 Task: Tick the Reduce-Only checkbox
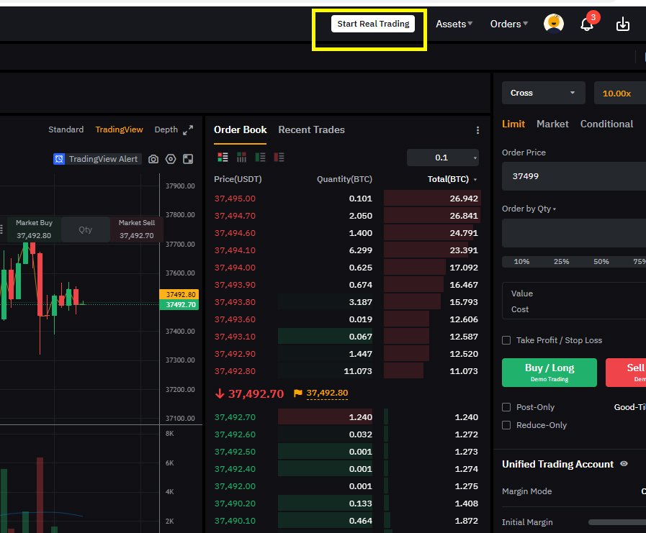pos(506,425)
